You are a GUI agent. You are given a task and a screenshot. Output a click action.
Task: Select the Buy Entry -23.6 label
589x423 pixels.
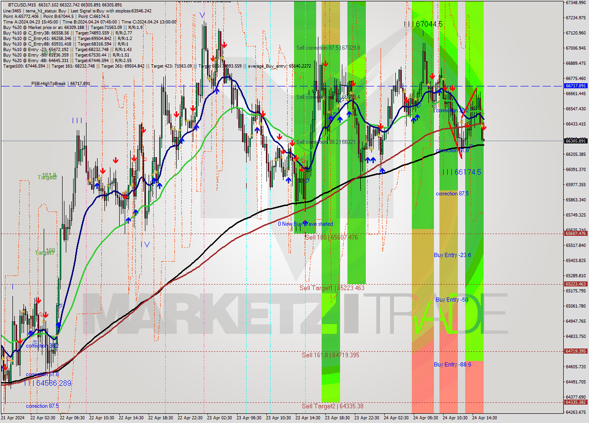tap(452, 255)
